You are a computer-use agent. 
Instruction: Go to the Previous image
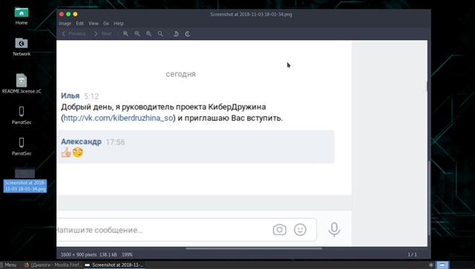pos(74,33)
